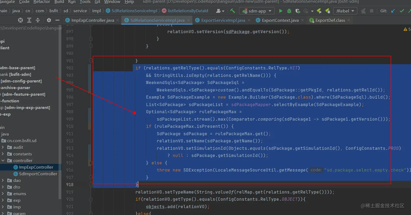Close the ExportDef.class tab
The height and width of the screenshot is (215, 411).
tap(349, 20)
